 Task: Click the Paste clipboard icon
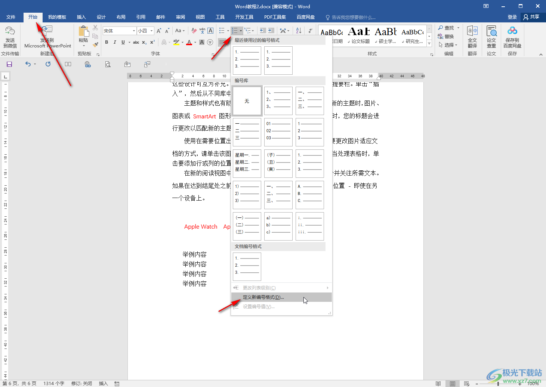tap(83, 31)
